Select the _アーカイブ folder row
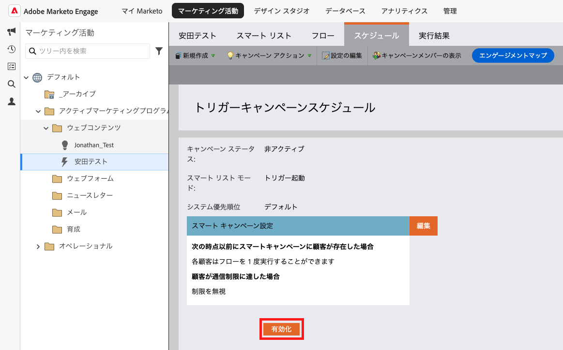Image resolution: width=563 pixels, height=350 pixels. coord(94,94)
